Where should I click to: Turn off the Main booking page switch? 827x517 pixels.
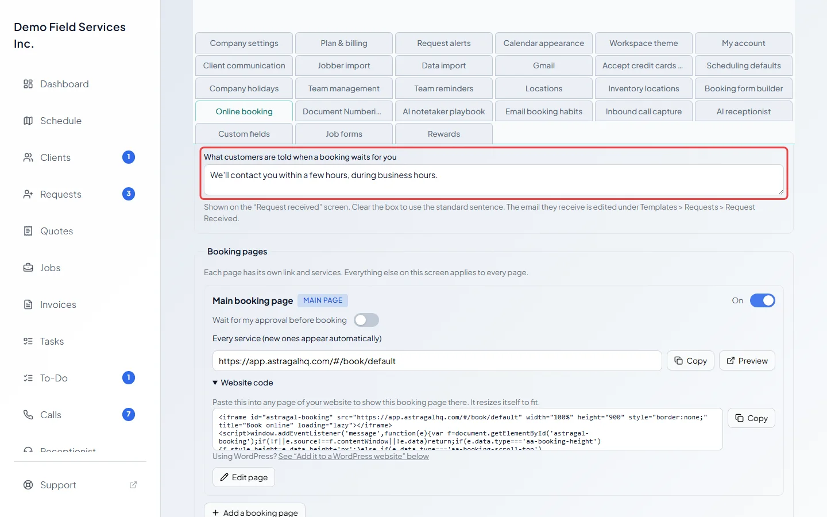[x=763, y=300]
